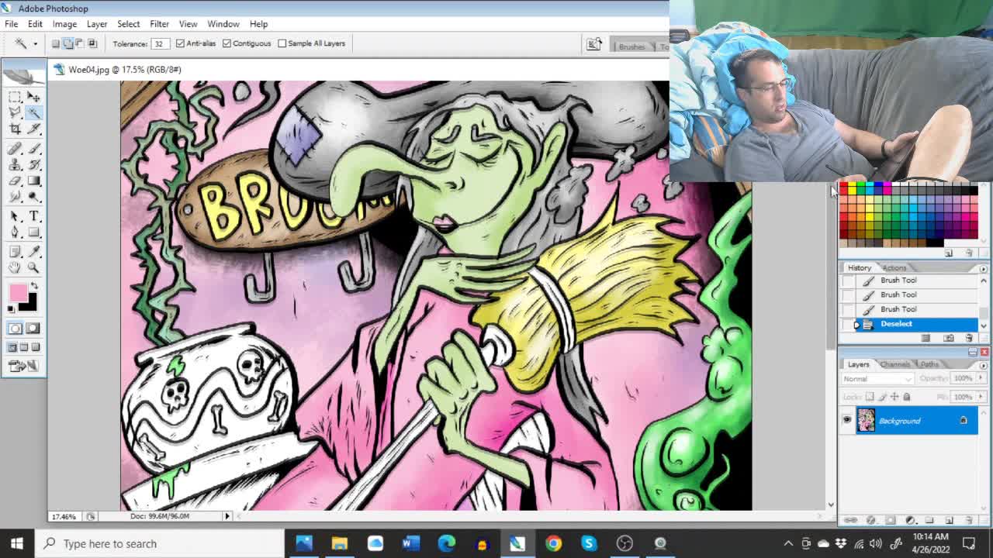Create new snapshot in History panel
This screenshot has width=993, height=558.
pos(949,339)
